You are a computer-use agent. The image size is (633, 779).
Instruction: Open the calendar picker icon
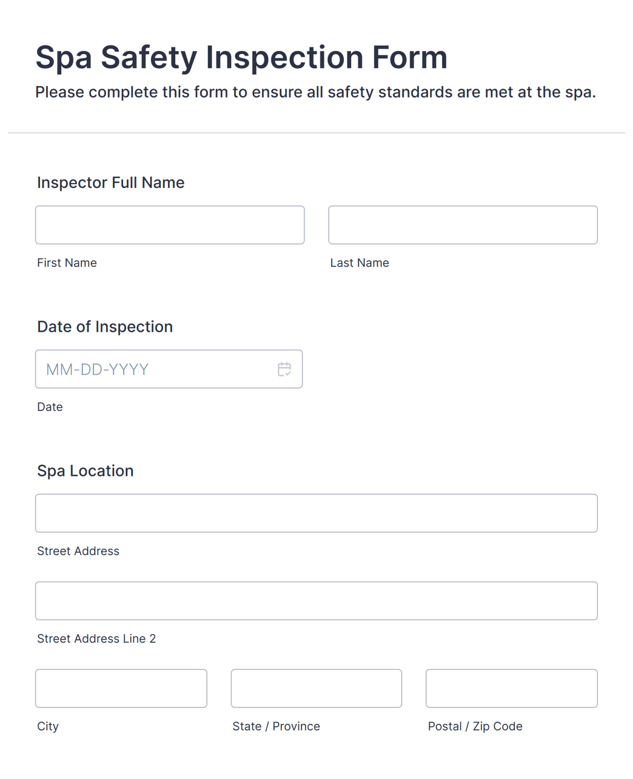click(x=284, y=369)
